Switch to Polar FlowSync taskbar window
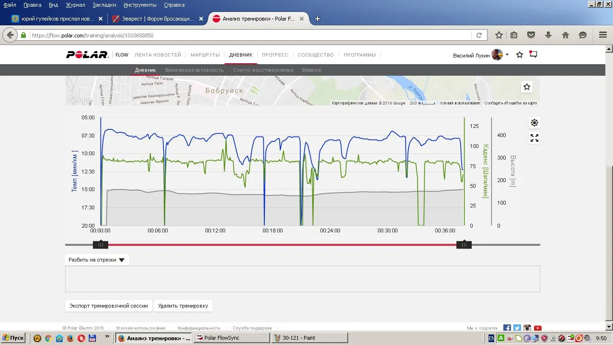 click(x=232, y=338)
